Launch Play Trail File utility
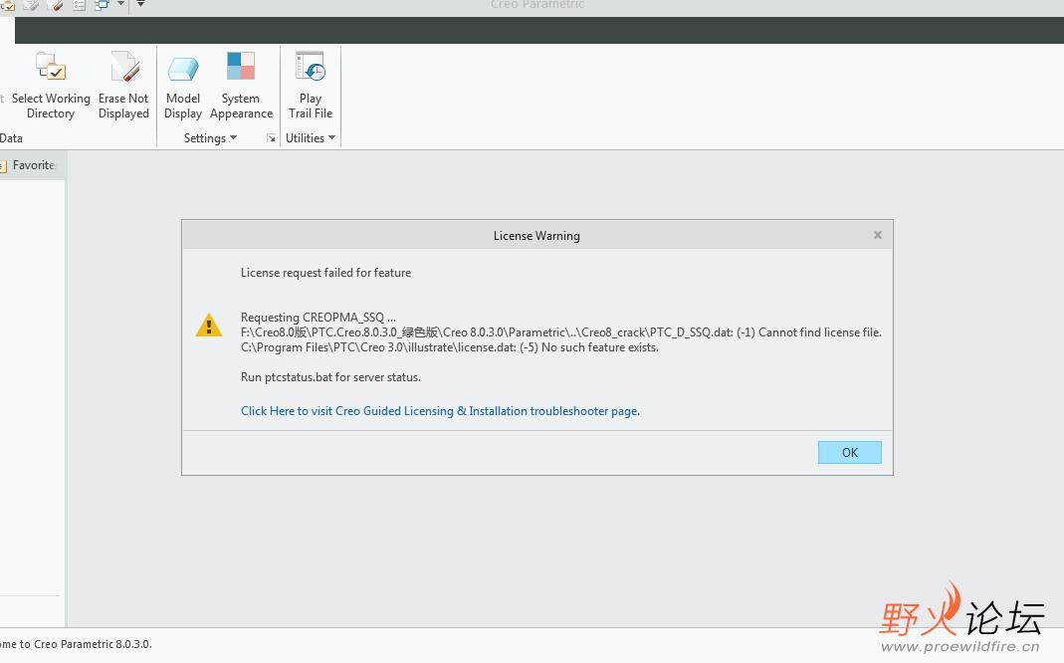Image resolution: width=1064 pixels, height=663 pixels. (x=311, y=86)
